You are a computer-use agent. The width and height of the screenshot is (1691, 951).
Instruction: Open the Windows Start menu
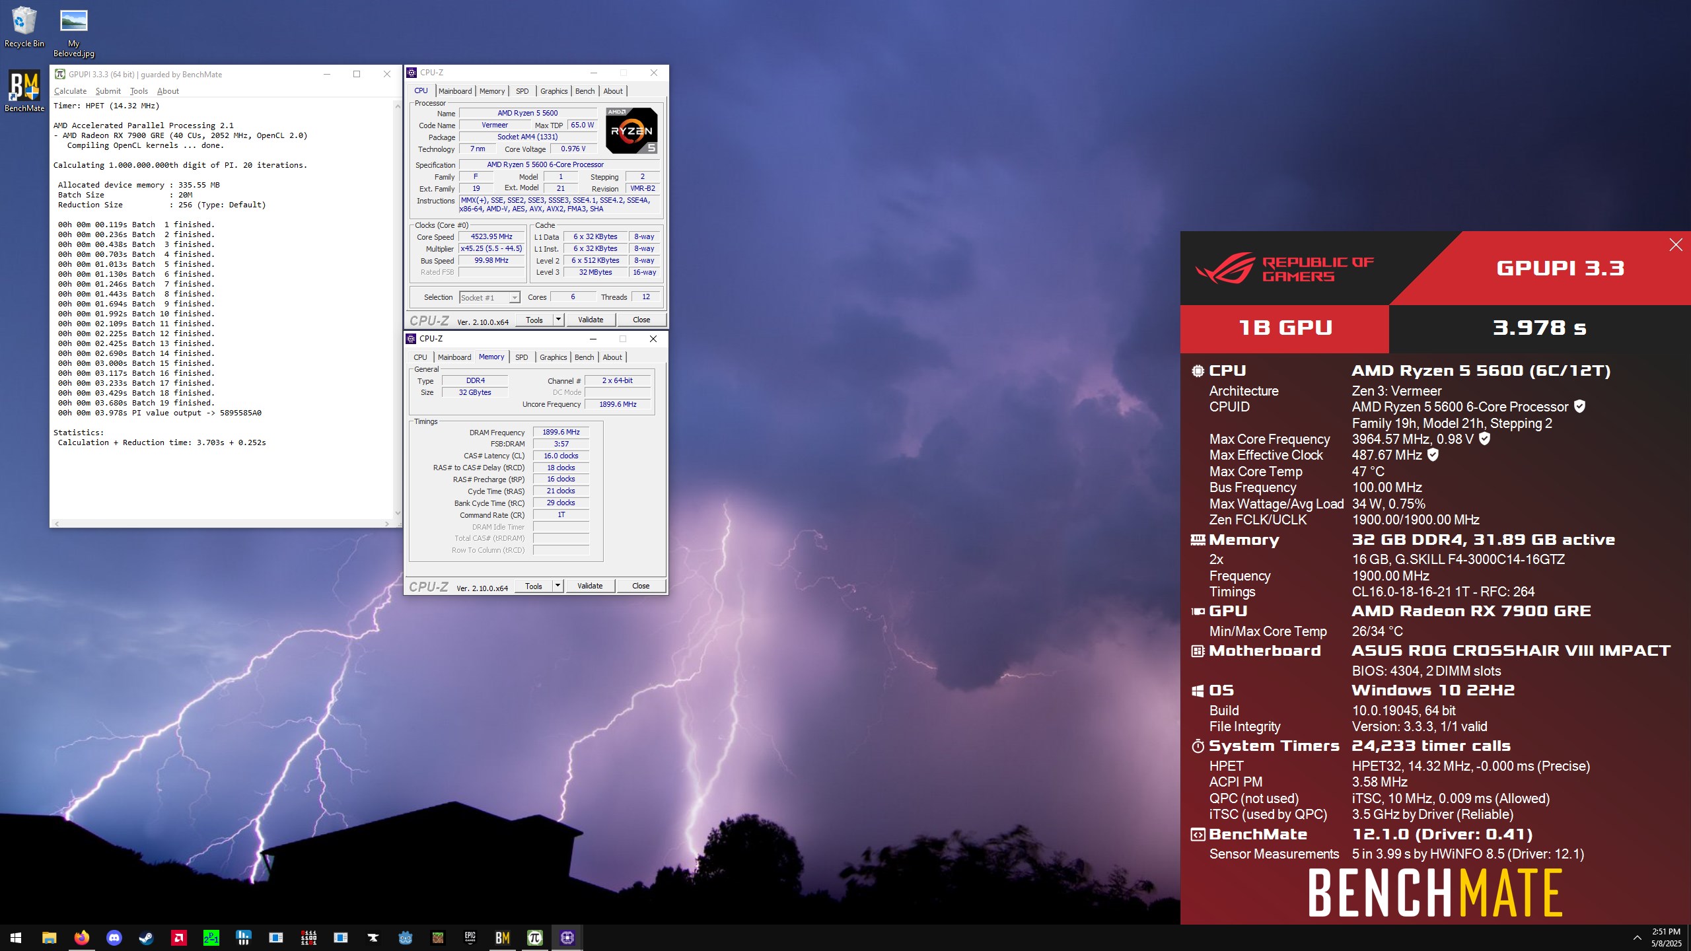[x=16, y=937]
